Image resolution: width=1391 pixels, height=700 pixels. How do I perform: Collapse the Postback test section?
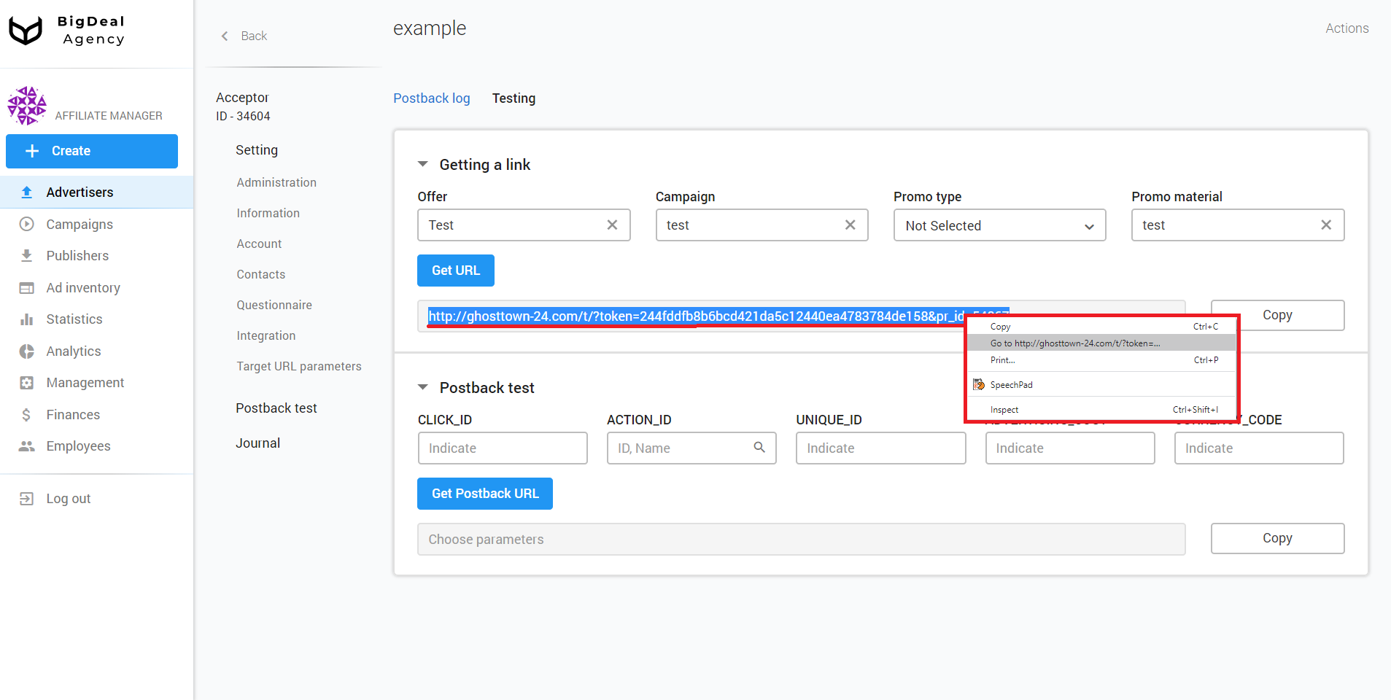(423, 387)
